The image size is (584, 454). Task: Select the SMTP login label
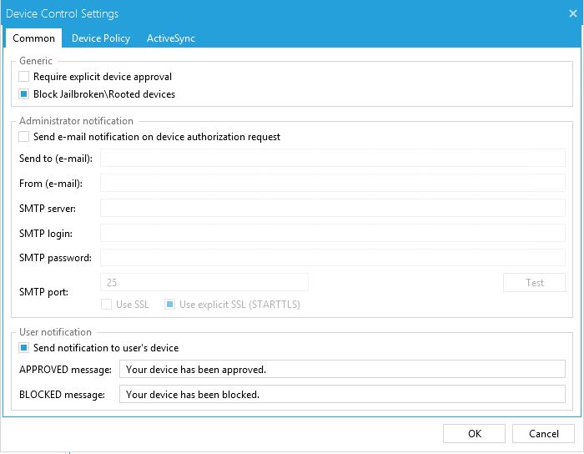coord(45,233)
